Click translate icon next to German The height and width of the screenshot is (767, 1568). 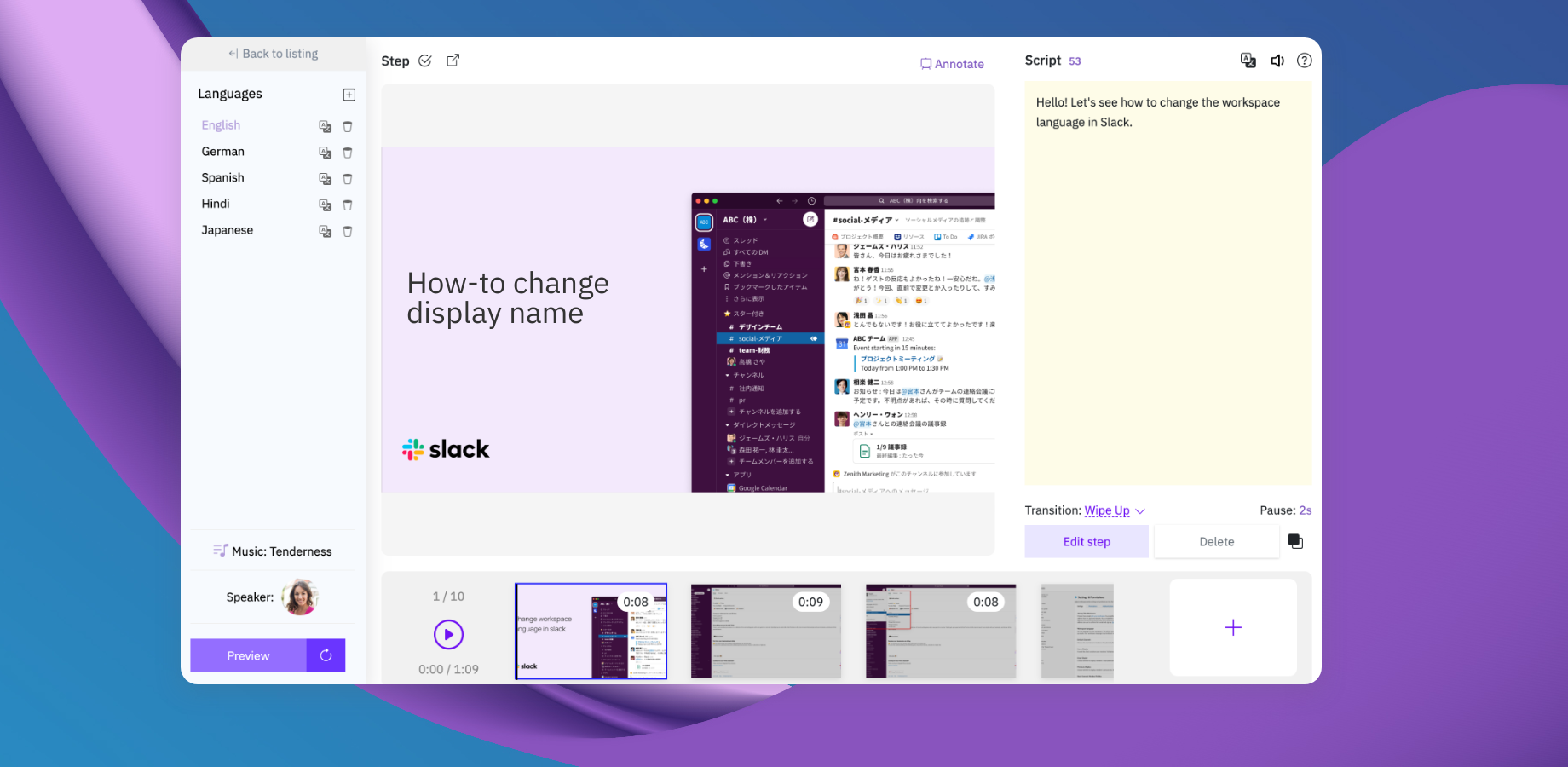325,153
